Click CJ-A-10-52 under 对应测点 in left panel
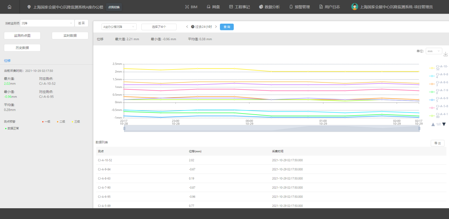This screenshot has width=449, height=219. [47, 84]
